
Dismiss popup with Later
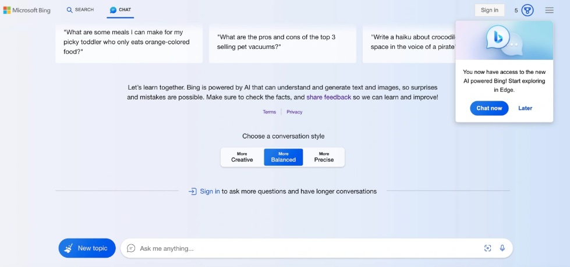coord(525,108)
